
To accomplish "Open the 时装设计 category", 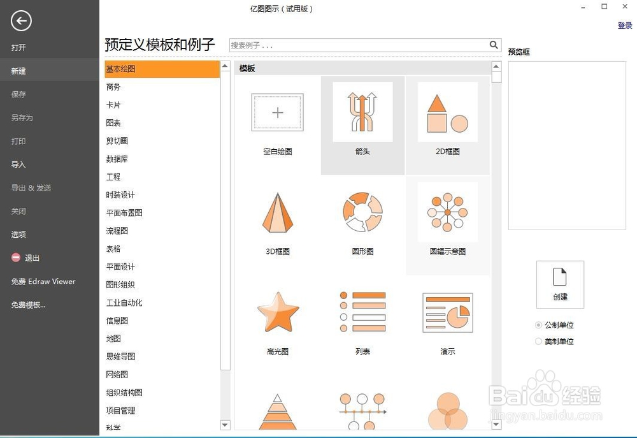I will (120, 195).
